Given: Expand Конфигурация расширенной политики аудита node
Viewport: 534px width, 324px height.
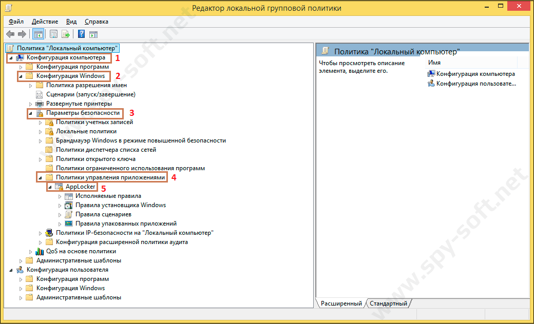Looking at the screenshot, I should (40, 242).
